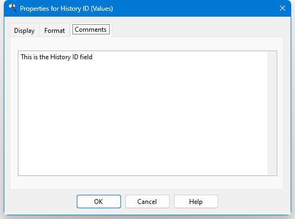
Task: Close the Properties for History ID dialog
Action: point(283,8)
